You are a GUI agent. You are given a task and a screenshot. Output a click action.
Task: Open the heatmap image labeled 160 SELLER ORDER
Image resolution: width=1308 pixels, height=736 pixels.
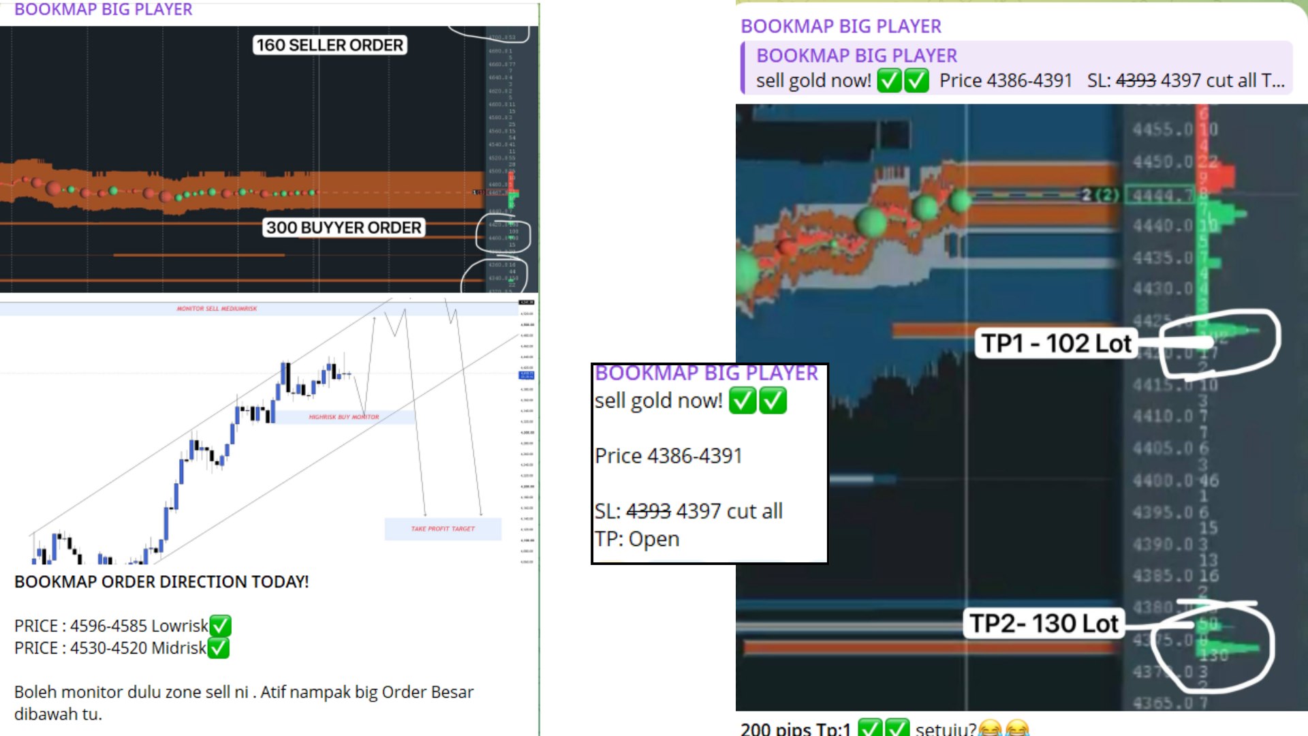(x=269, y=159)
